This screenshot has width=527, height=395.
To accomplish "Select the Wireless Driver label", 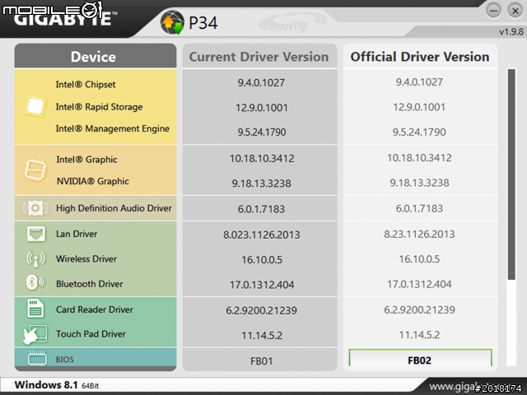I will tap(86, 259).
